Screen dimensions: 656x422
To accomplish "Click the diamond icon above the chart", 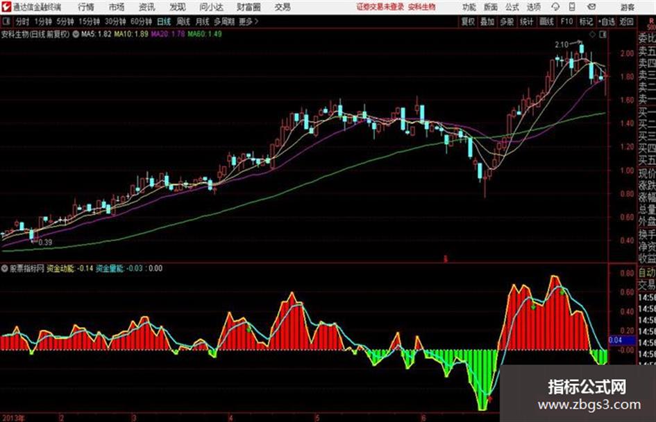I will (x=592, y=35).
